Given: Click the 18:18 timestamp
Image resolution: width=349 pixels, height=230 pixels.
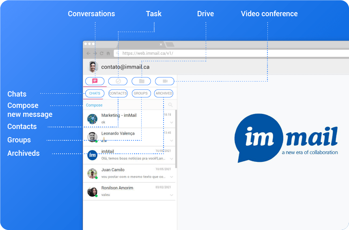Looking at the screenshot, I should (167, 115).
